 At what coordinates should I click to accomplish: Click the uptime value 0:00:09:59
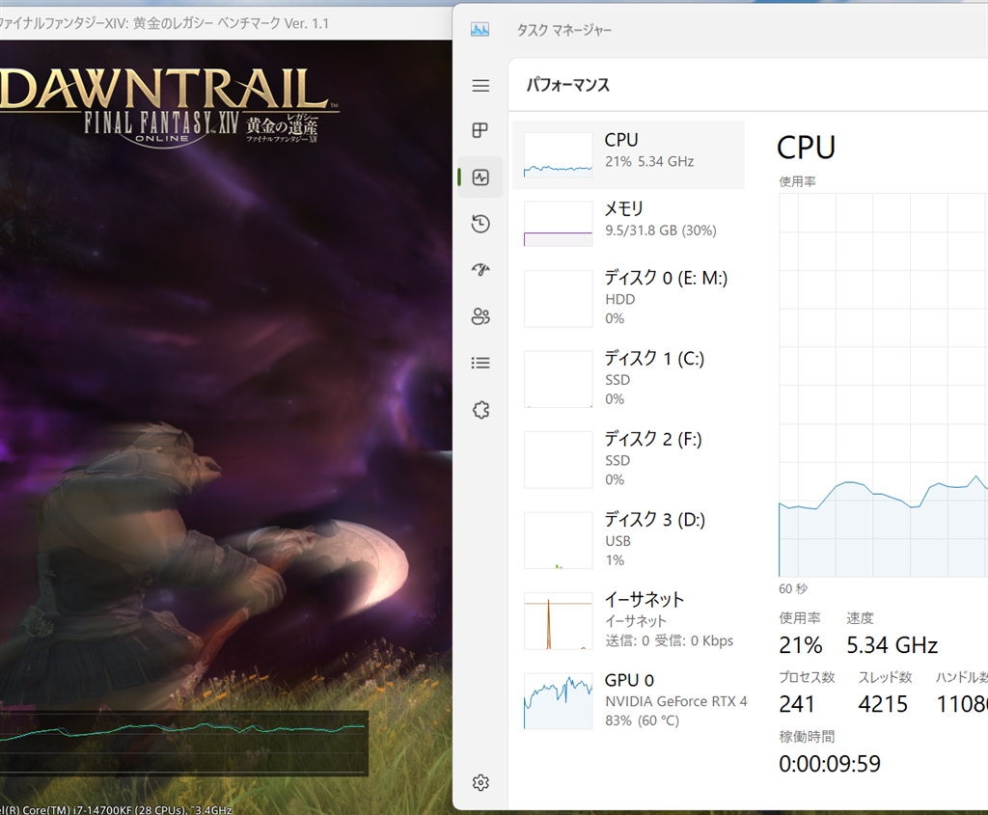(829, 763)
